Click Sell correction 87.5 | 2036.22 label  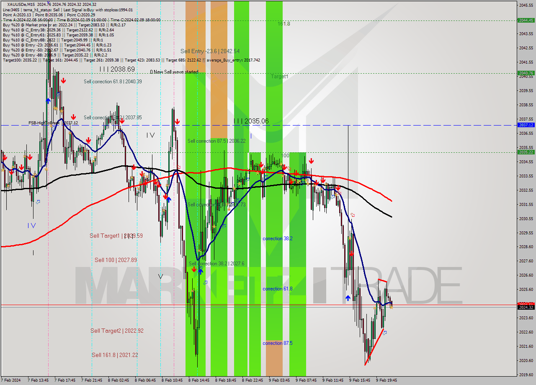(x=216, y=141)
